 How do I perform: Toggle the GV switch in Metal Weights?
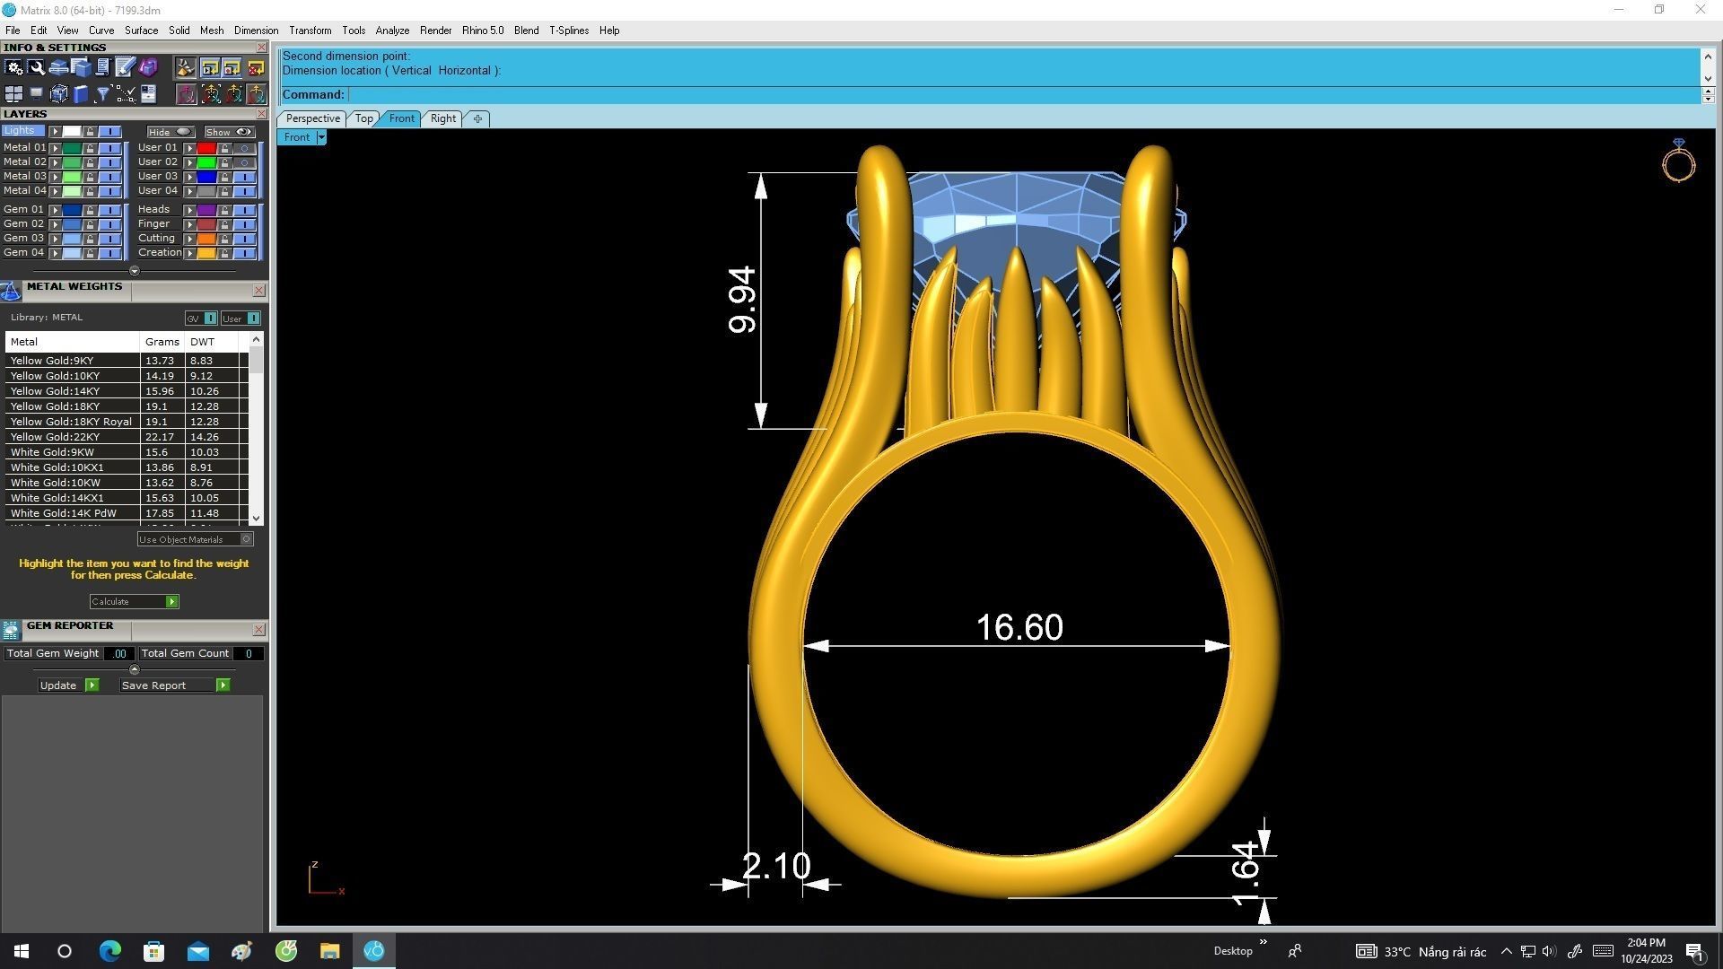(x=201, y=319)
